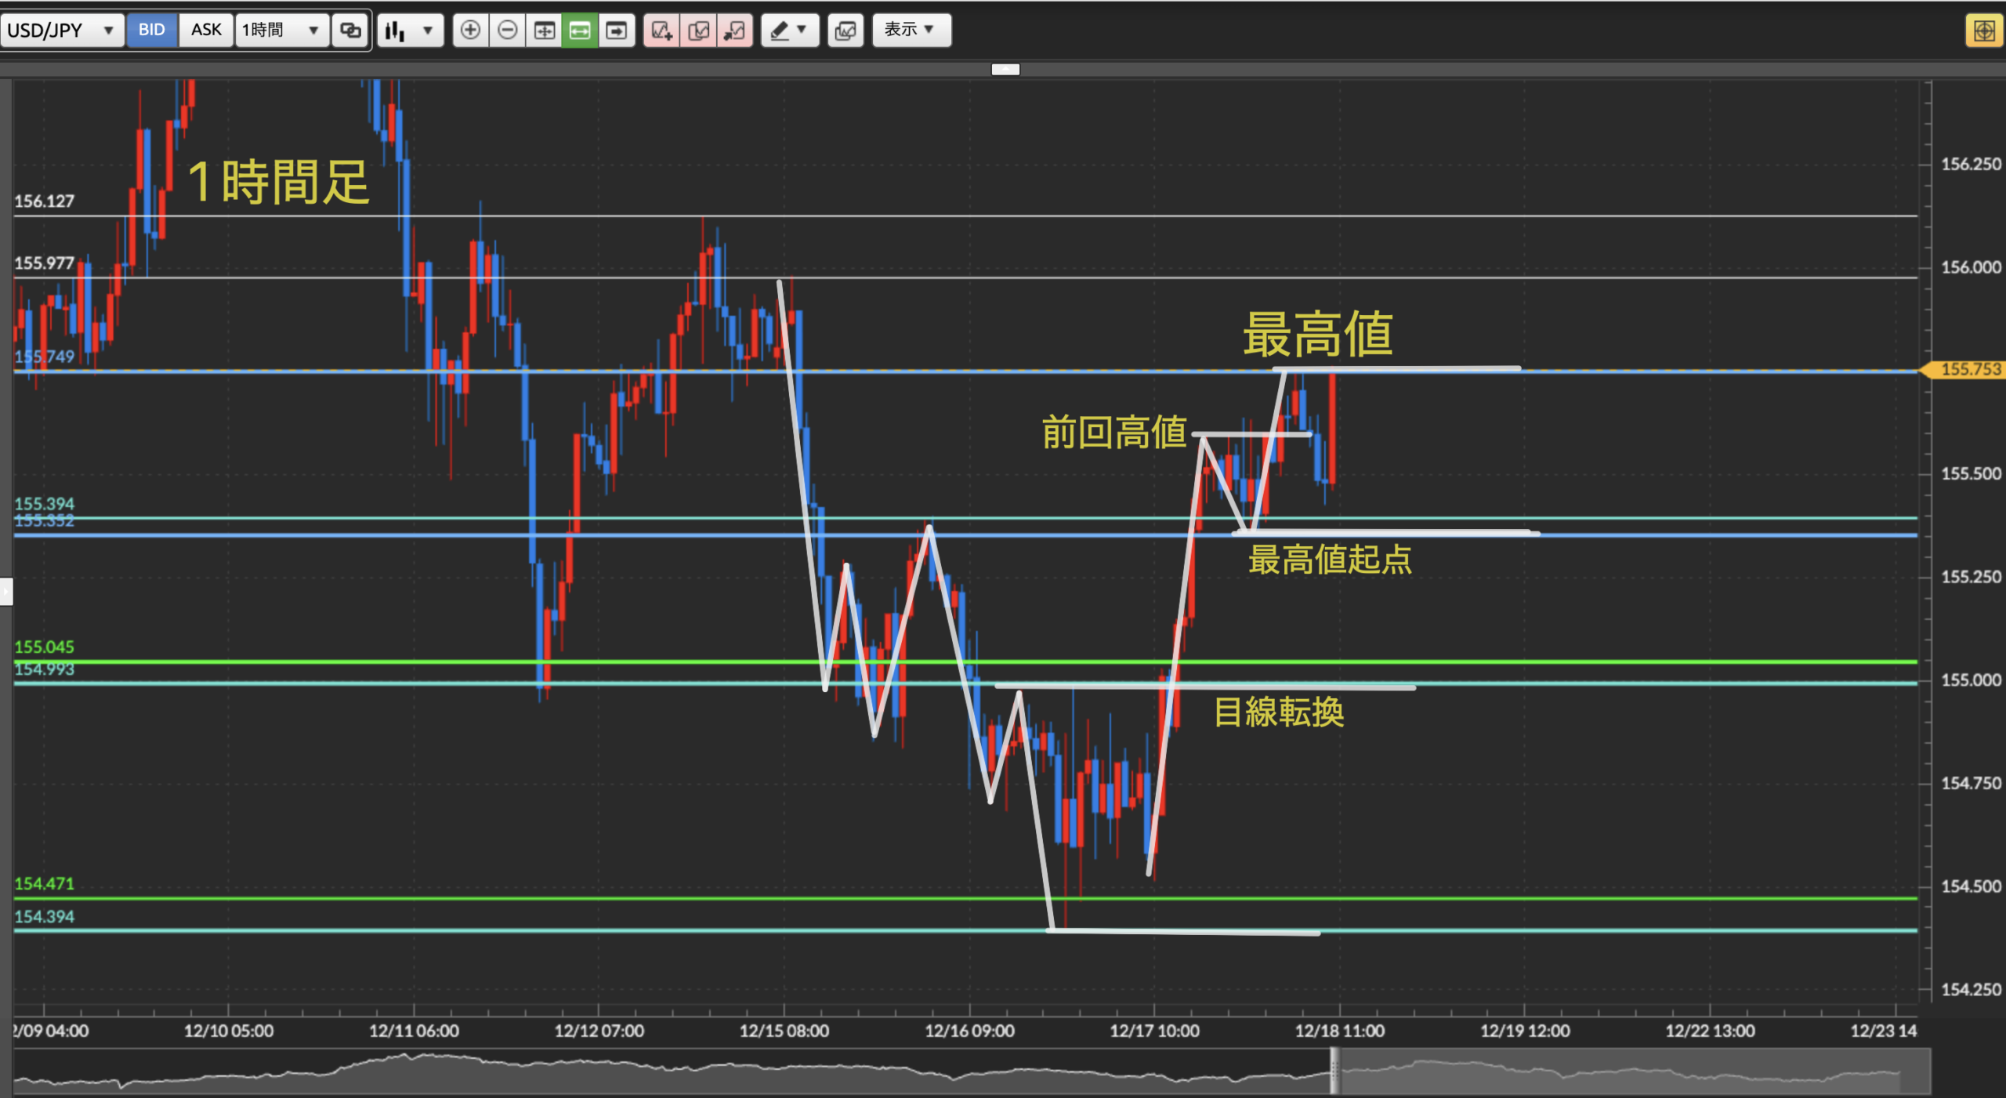Open the USD/JPY currency pair dropdown

tap(62, 31)
